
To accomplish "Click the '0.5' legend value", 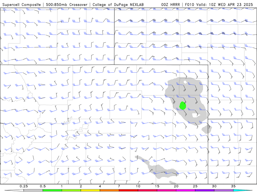I will (x=43, y=186).
